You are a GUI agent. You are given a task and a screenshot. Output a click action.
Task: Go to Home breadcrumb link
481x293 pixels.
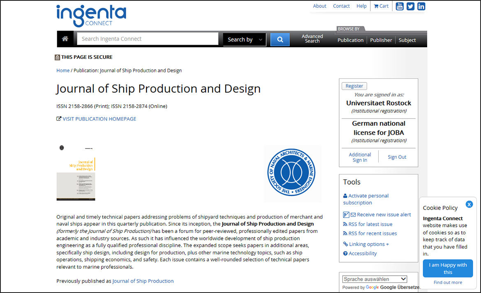coord(63,71)
